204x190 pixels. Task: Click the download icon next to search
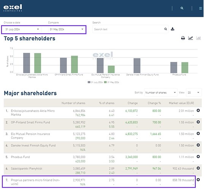coord(172,29)
